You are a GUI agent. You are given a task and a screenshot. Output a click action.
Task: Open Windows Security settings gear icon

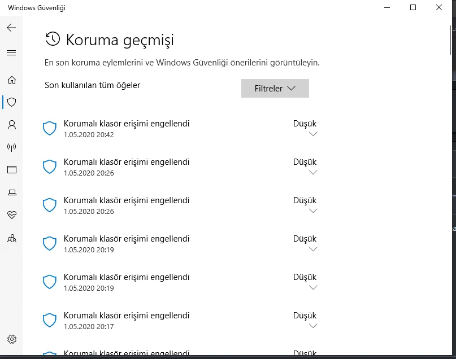click(x=12, y=339)
